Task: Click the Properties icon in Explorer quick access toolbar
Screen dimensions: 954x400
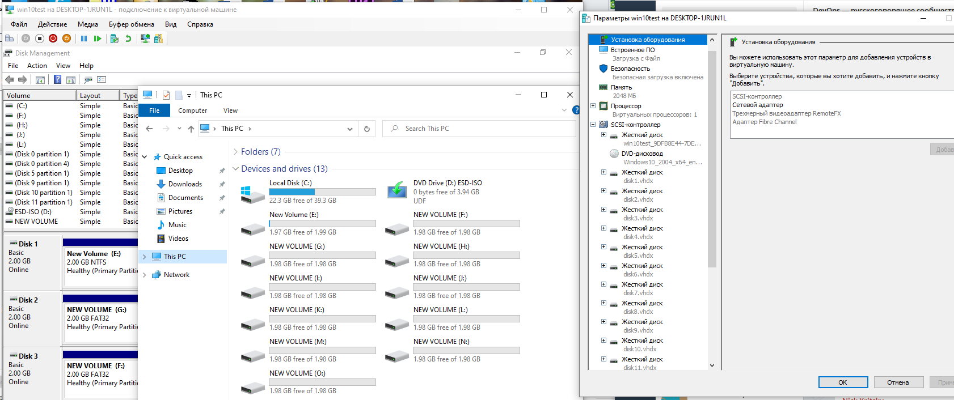Action: point(166,95)
